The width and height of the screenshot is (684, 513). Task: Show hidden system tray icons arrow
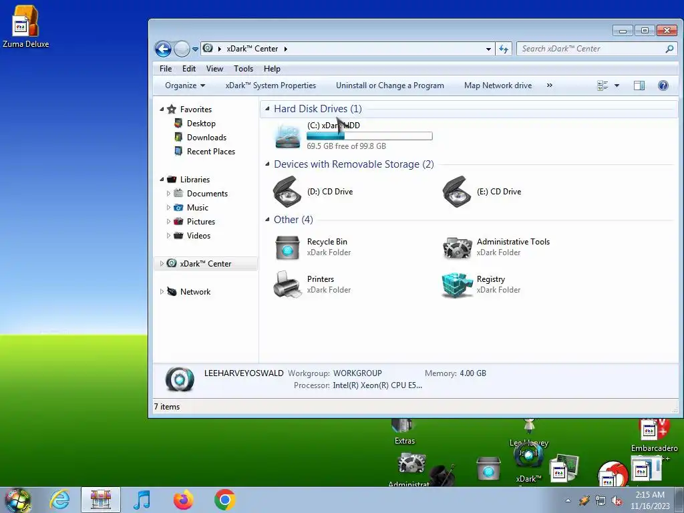tap(568, 500)
